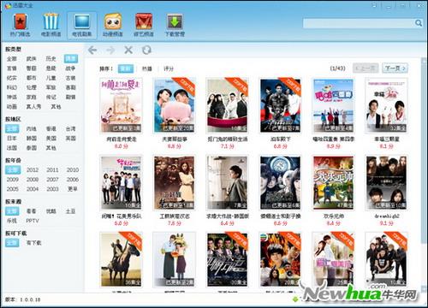Filter genre by 真人秀
This screenshot has width=428, height=308.
pos(33,107)
